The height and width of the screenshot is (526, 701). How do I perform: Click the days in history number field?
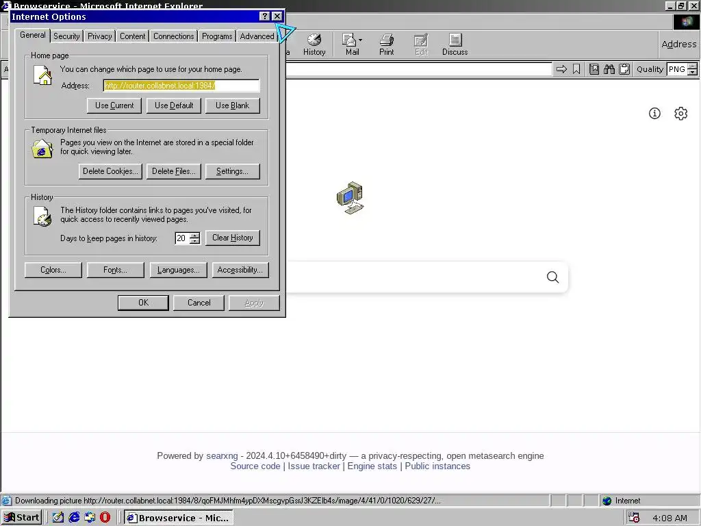tap(182, 238)
